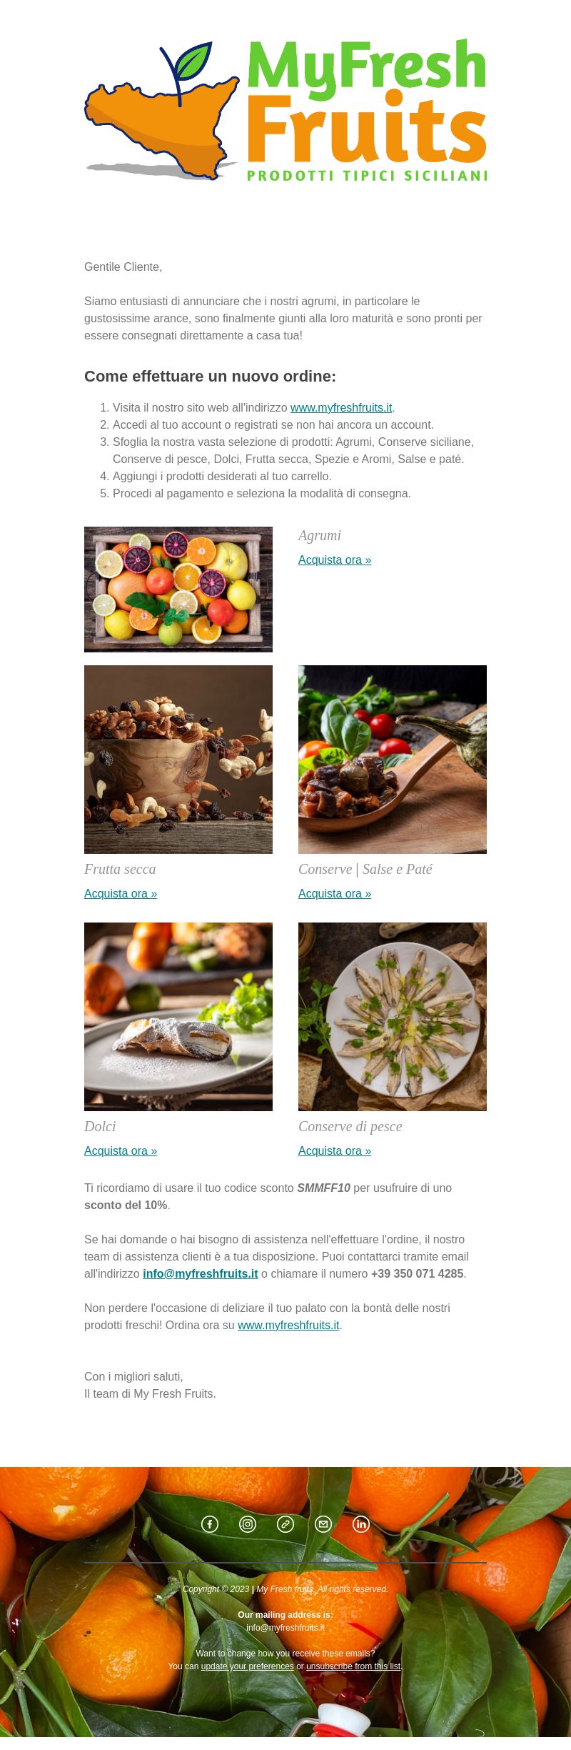Viewport: 571px width, 1750px height.
Task: Click the update your preferences link
Action: pyautogui.click(x=248, y=1666)
